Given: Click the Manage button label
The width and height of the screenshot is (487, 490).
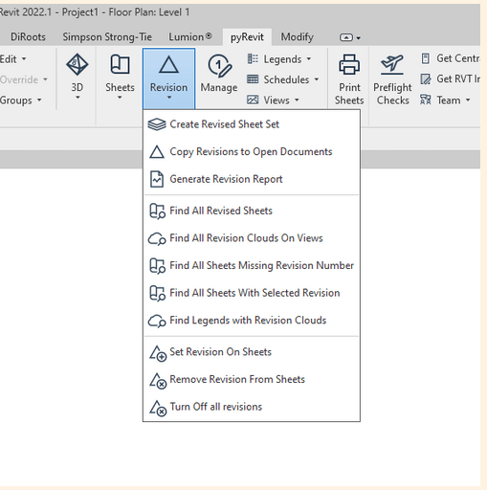Looking at the screenshot, I should [219, 87].
